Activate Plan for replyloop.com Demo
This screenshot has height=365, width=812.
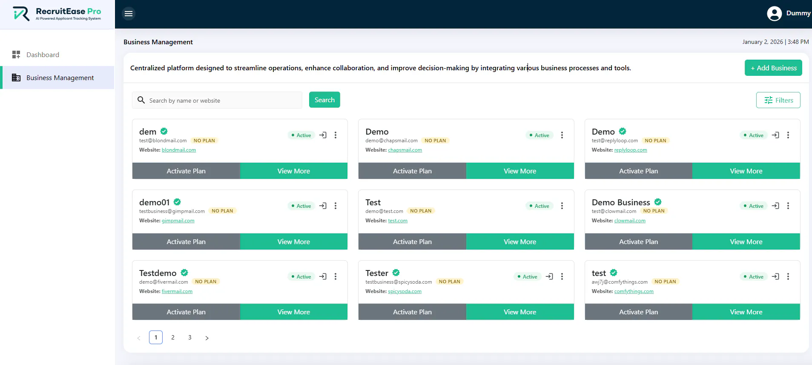point(638,171)
